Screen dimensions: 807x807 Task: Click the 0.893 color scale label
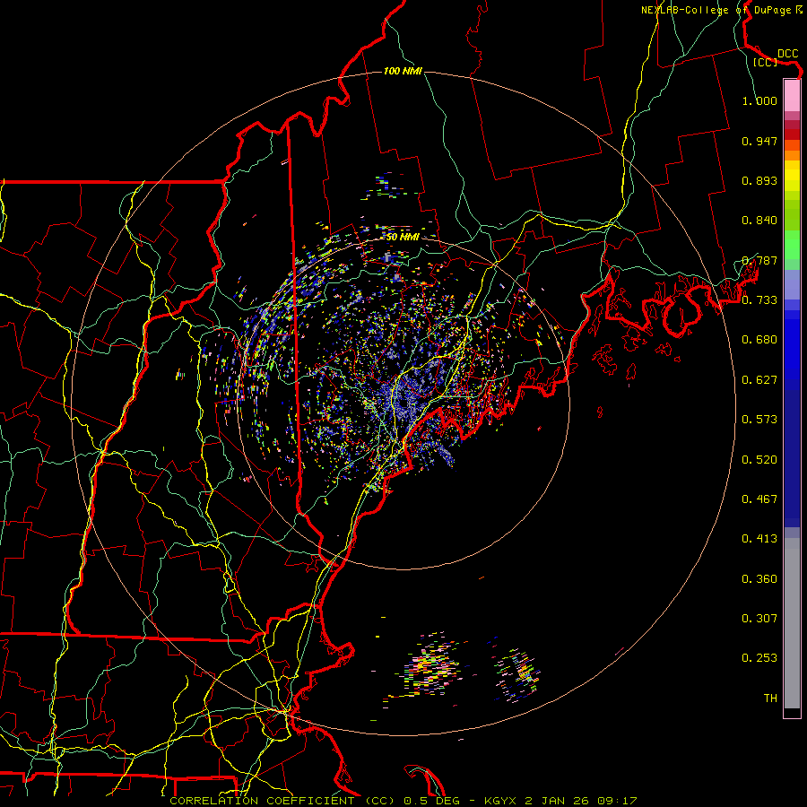click(x=759, y=180)
